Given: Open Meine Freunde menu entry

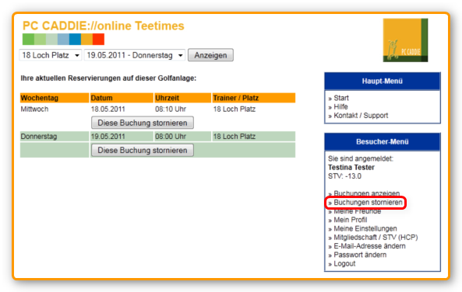Looking at the screenshot, I should point(357,211).
